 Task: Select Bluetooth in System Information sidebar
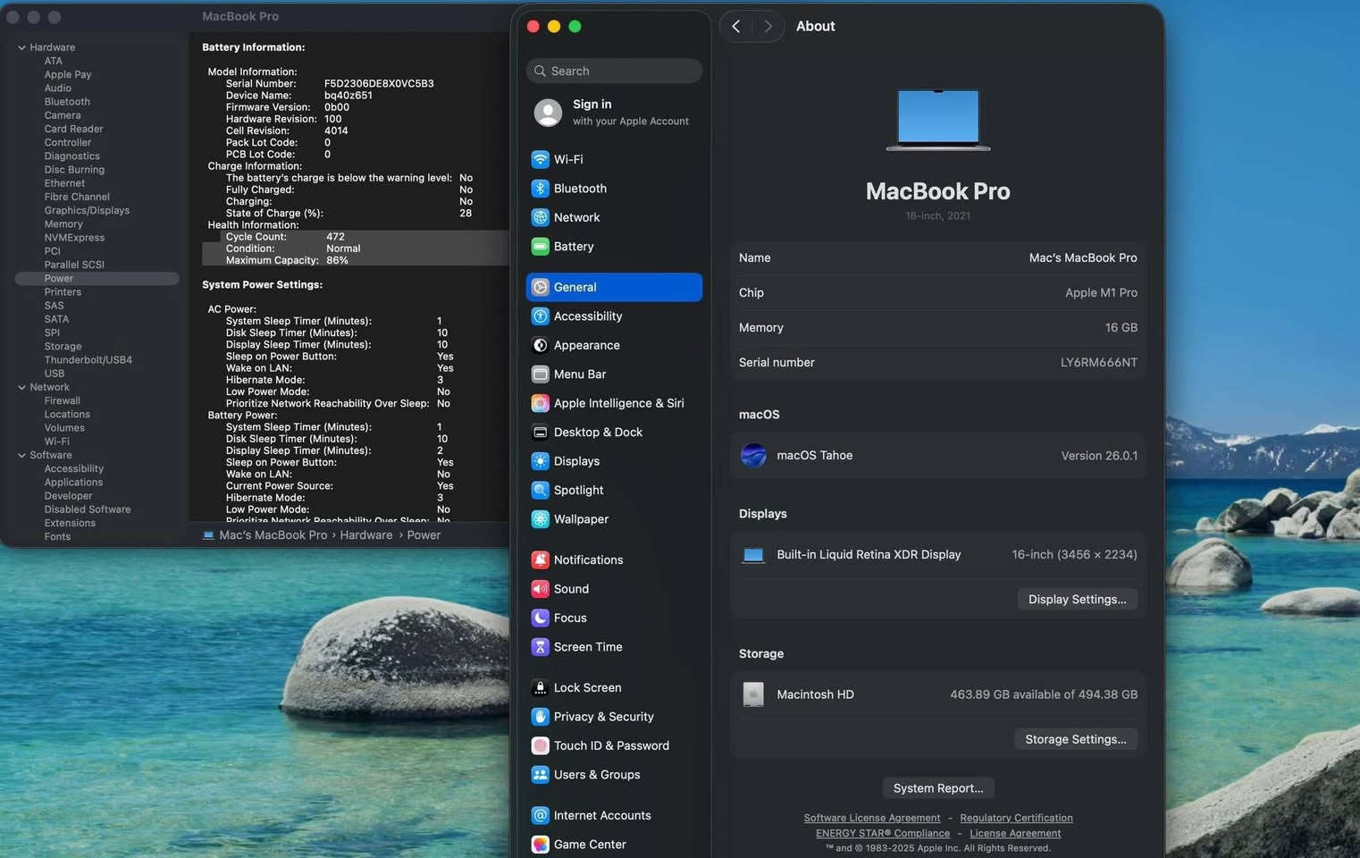[x=67, y=102]
